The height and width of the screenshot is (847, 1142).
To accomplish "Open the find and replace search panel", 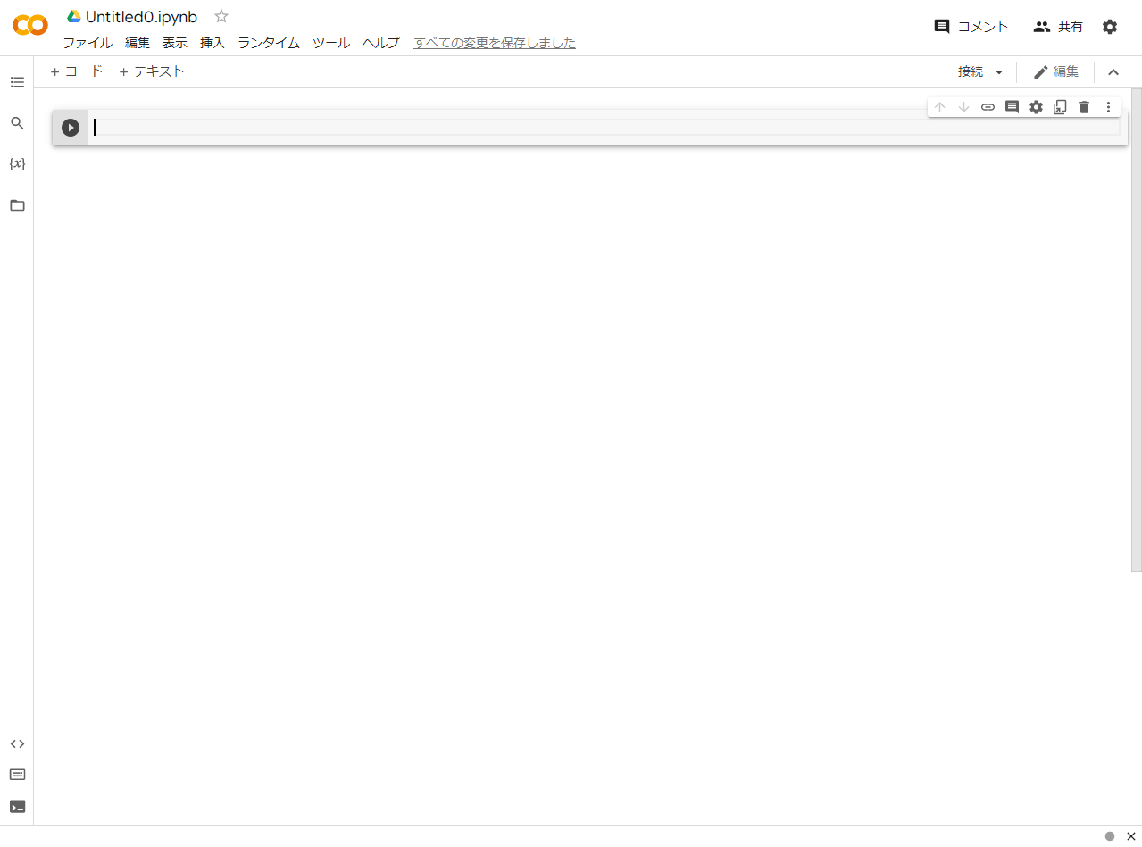I will 17,123.
